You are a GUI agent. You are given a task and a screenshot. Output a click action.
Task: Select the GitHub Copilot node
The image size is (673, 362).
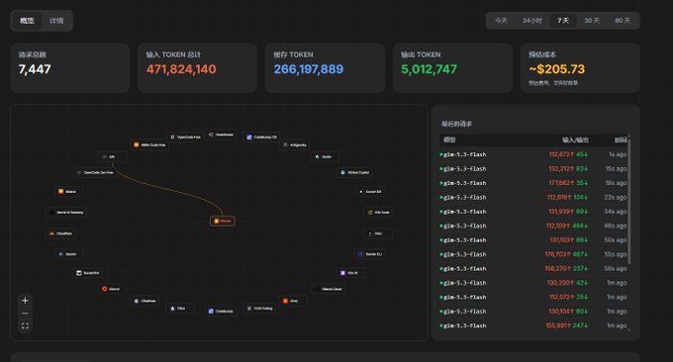click(x=355, y=172)
